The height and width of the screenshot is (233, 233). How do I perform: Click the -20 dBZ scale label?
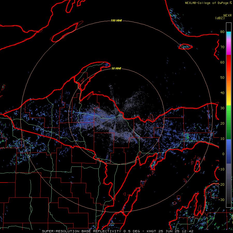coord(222,184)
